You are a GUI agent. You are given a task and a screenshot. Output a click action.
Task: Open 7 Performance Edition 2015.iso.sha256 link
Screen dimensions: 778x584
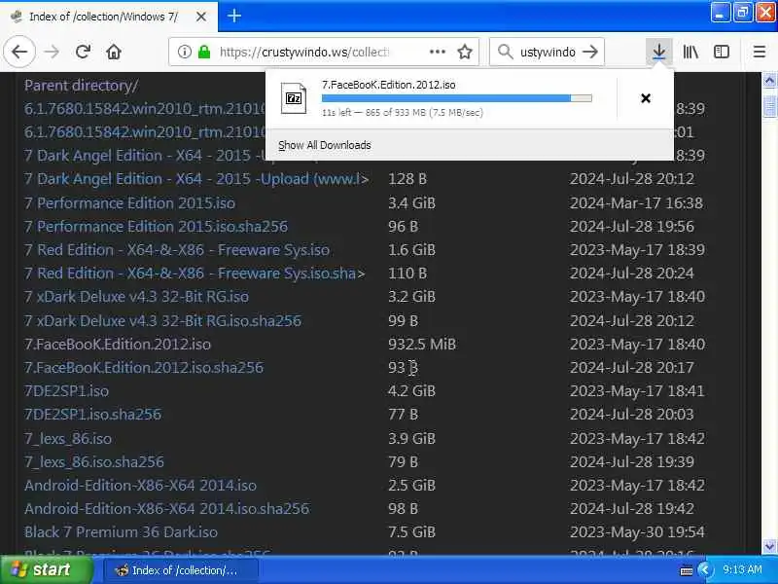pyautogui.click(x=156, y=227)
